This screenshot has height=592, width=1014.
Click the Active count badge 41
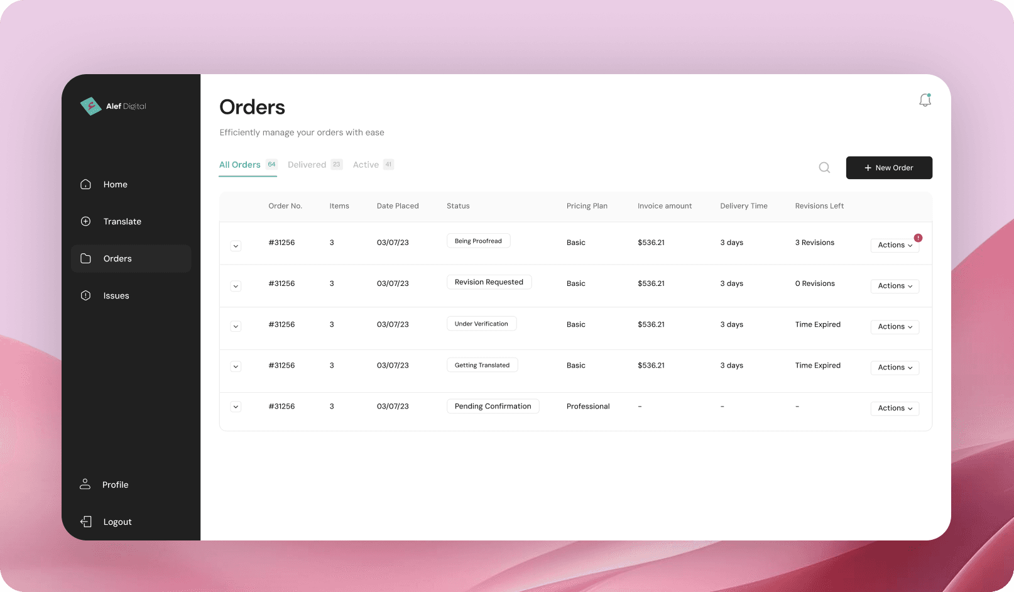(x=388, y=165)
